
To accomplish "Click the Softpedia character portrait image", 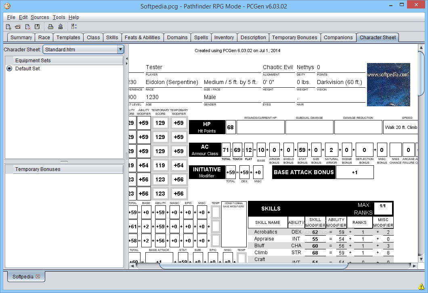I will click(388, 84).
